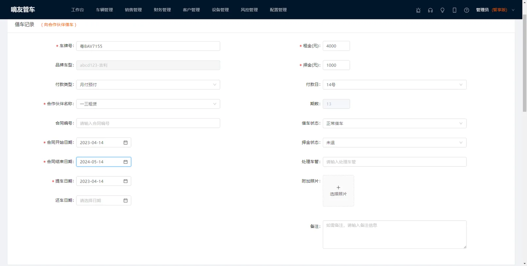Open the 工作台 menu
The image size is (527, 266).
[x=77, y=10]
